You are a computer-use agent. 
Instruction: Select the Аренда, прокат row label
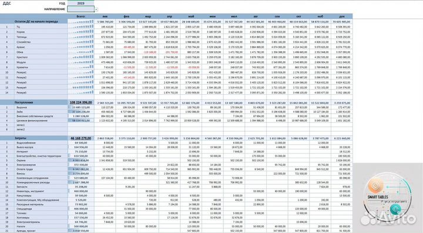pos(26,231)
